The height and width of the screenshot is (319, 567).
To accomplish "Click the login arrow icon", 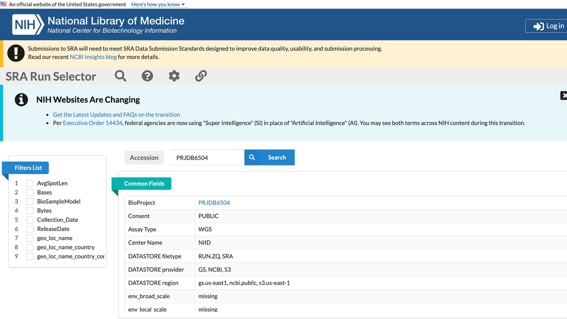I will [x=539, y=26].
